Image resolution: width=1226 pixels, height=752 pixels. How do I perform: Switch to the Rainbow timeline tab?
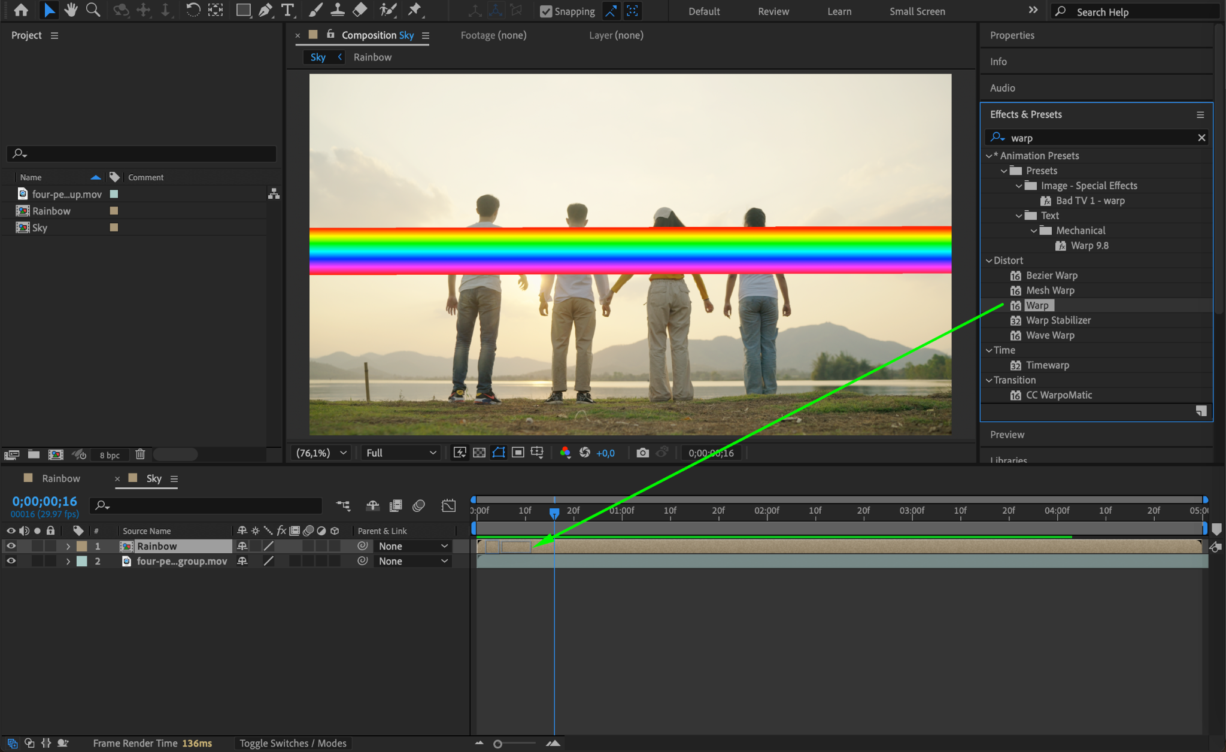tap(60, 478)
